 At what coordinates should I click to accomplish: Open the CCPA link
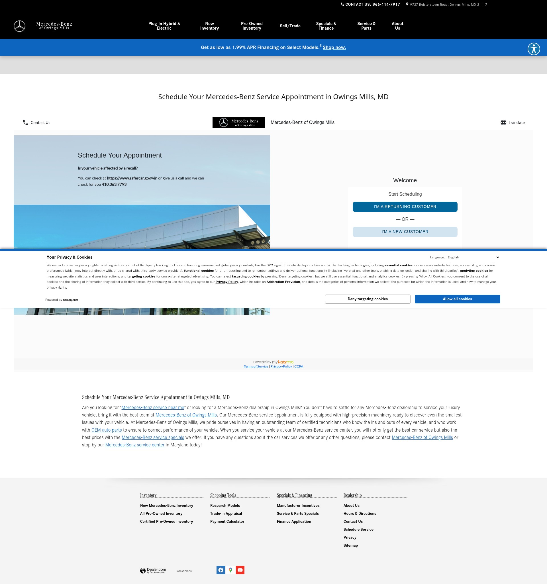[299, 366]
